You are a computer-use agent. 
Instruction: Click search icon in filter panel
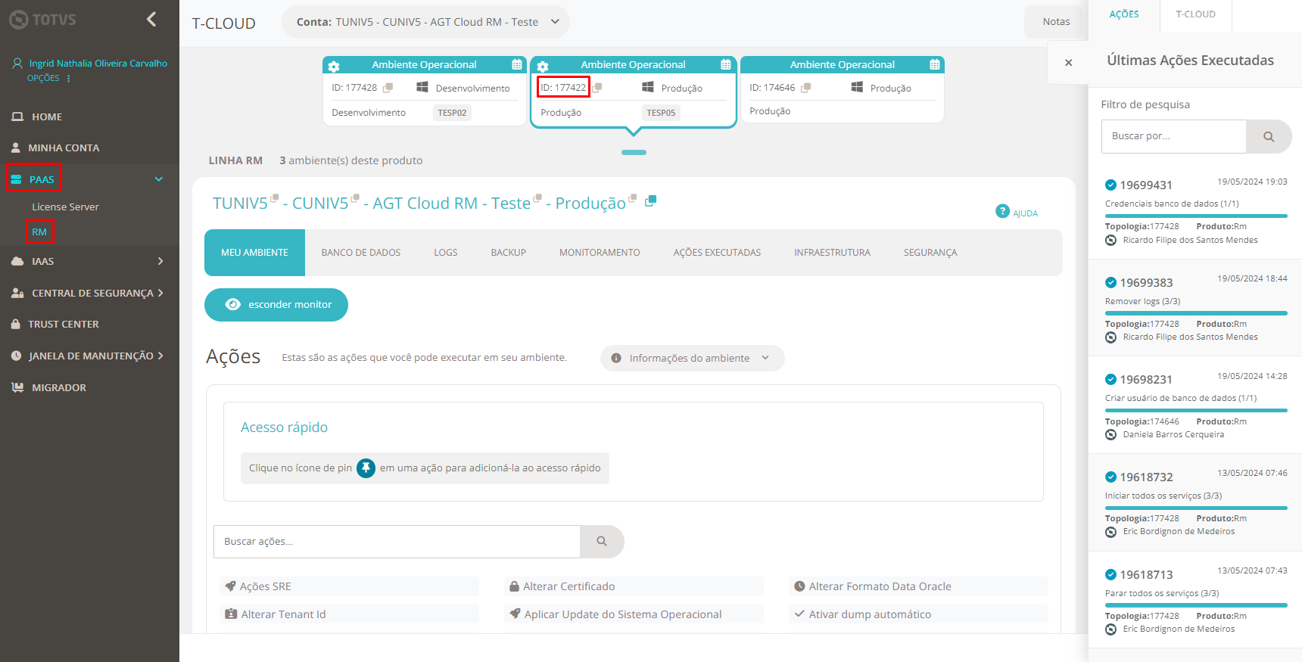[1269, 137]
